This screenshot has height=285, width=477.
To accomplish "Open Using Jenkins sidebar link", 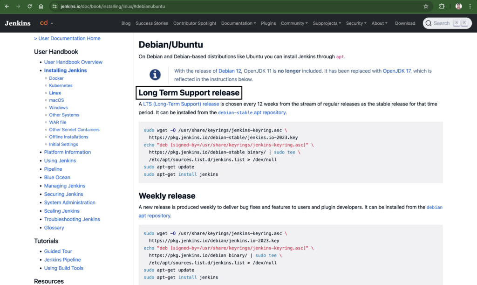I will click(x=60, y=160).
